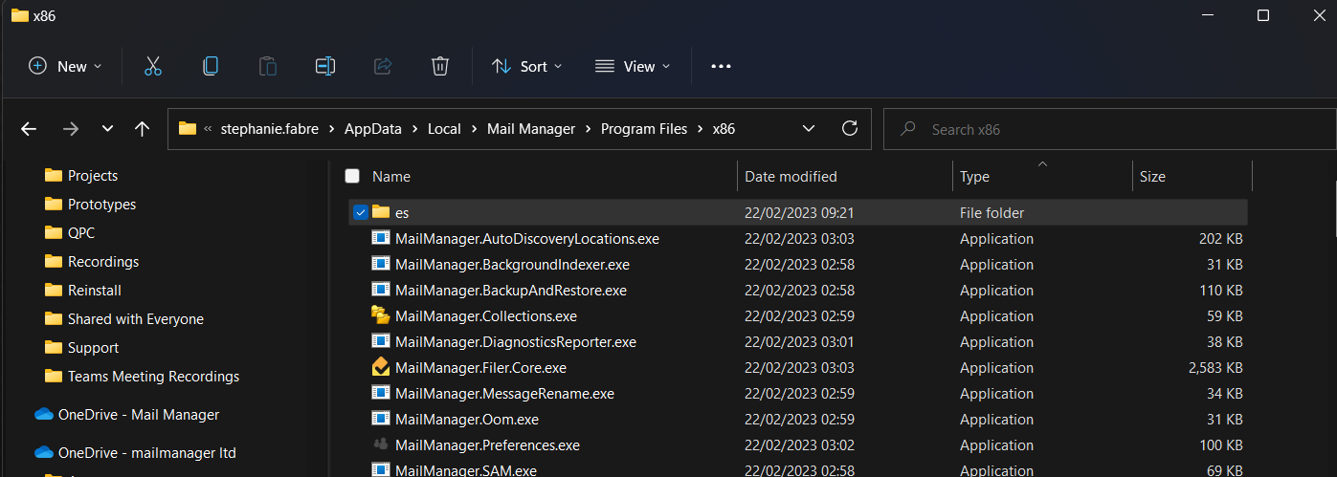The height and width of the screenshot is (477, 1337).
Task: Open the See more ellipsis menu
Action: tap(721, 66)
